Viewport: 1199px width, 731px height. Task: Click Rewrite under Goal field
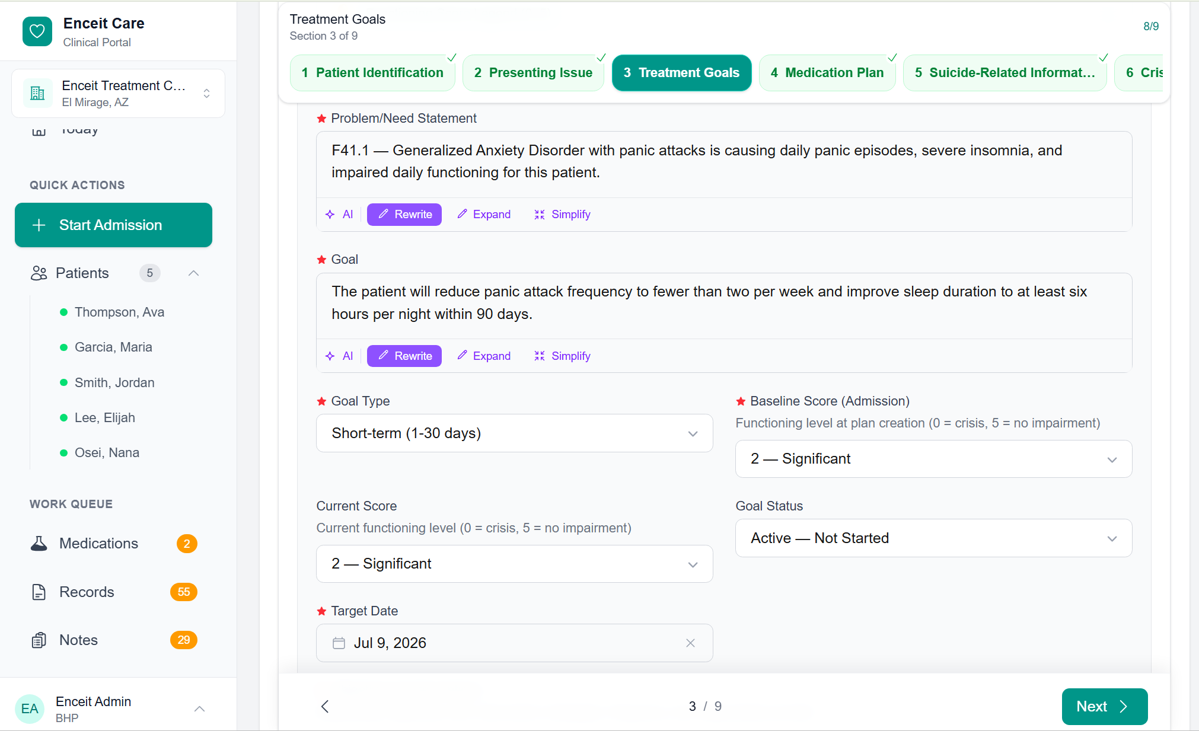point(404,356)
